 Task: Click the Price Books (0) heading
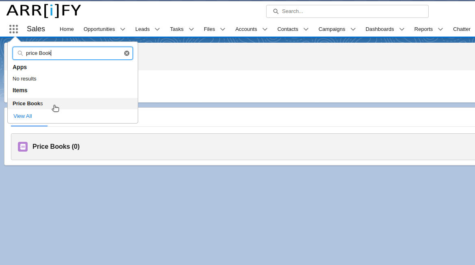[56, 146]
